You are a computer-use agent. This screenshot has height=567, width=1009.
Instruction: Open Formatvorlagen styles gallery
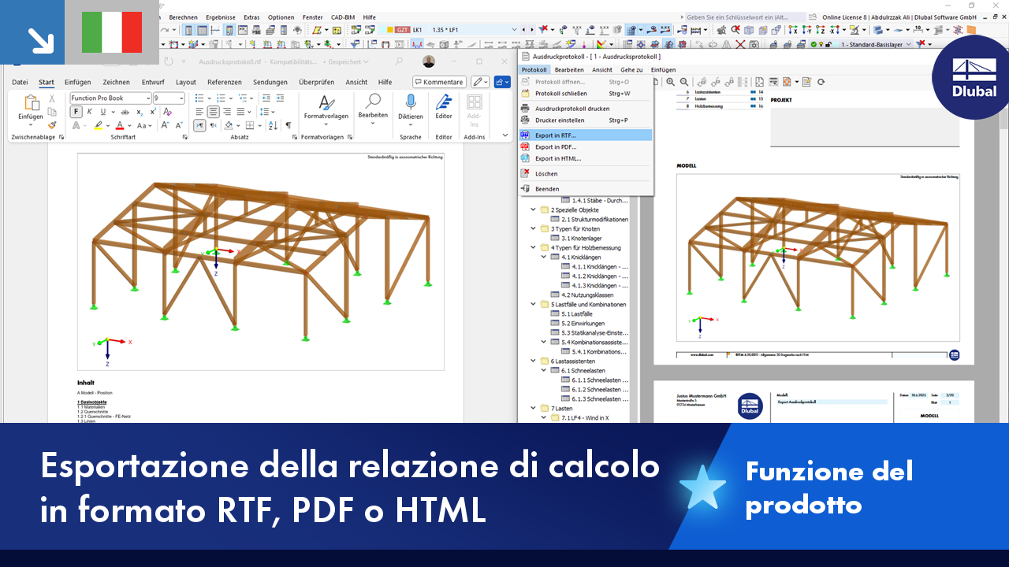[x=326, y=108]
